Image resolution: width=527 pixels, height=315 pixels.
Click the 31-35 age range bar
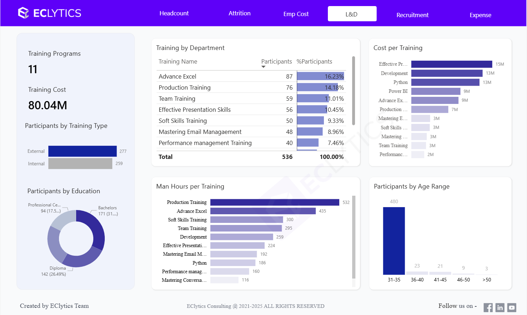point(394,241)
